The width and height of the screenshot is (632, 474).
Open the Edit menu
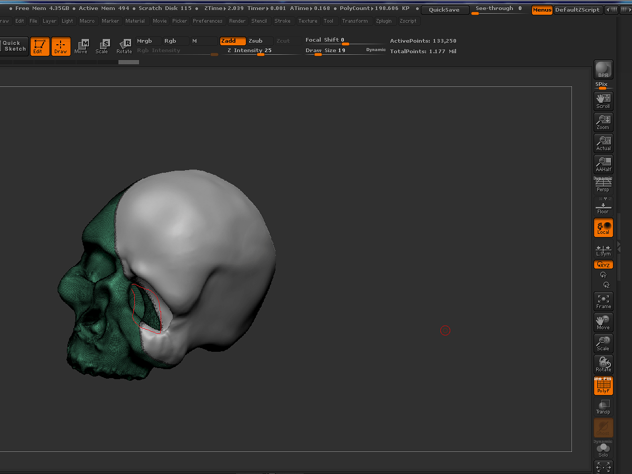click(19, 21)
